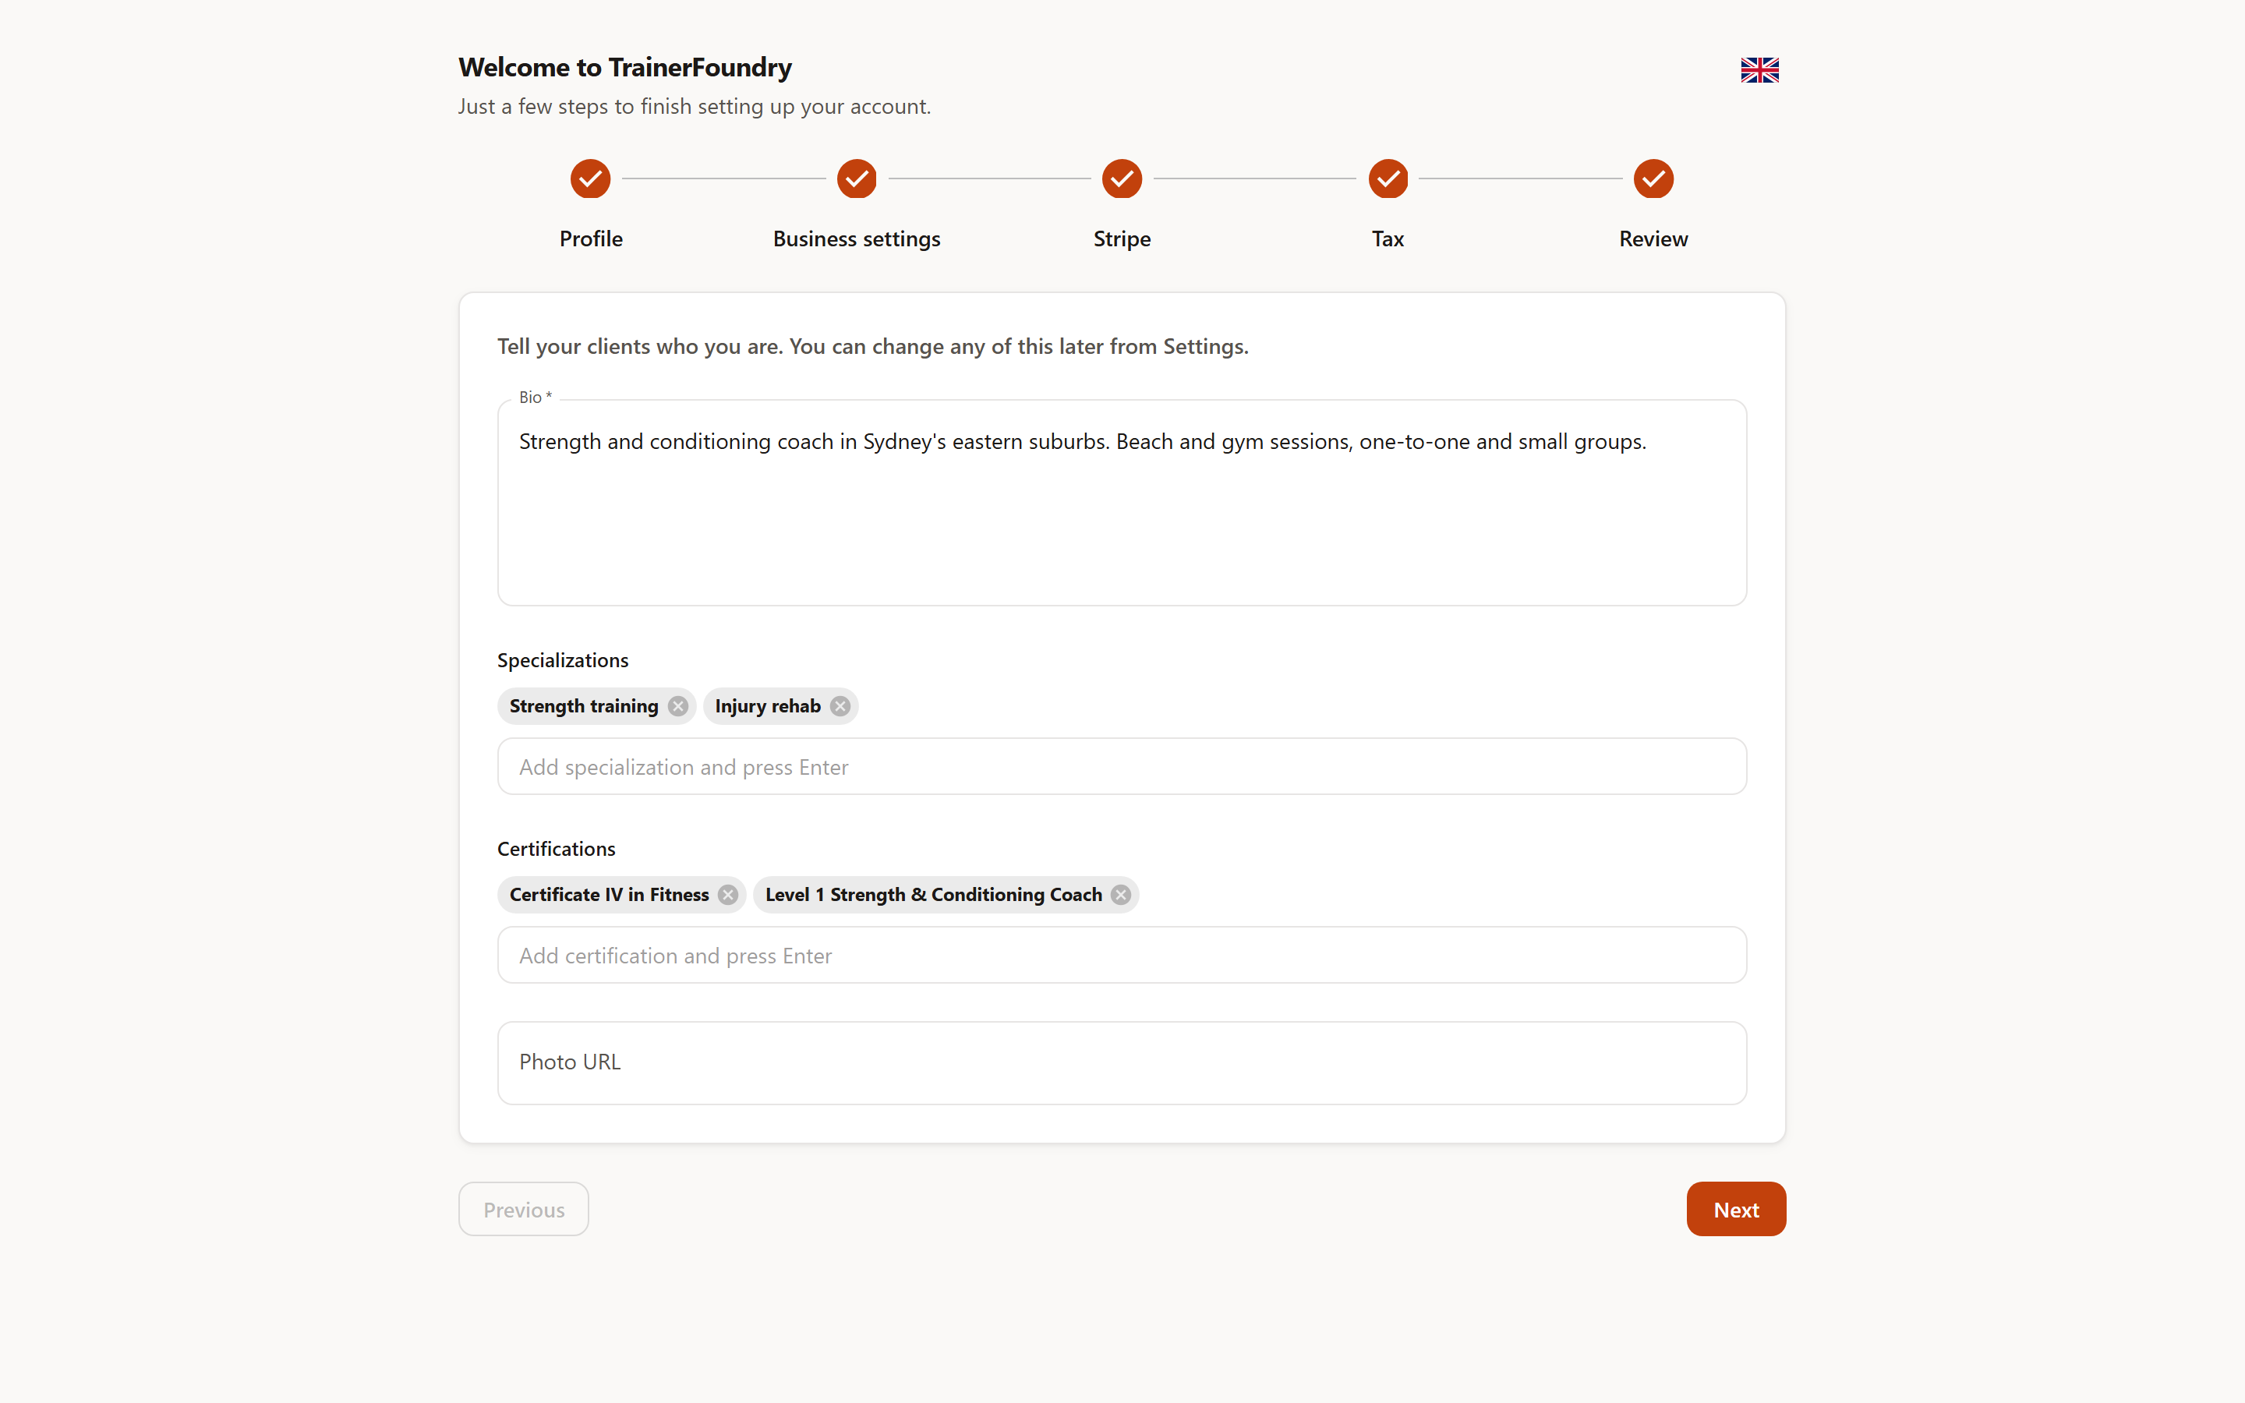
Task: Go to the Review step label
Action: [x=1653, y=239]
